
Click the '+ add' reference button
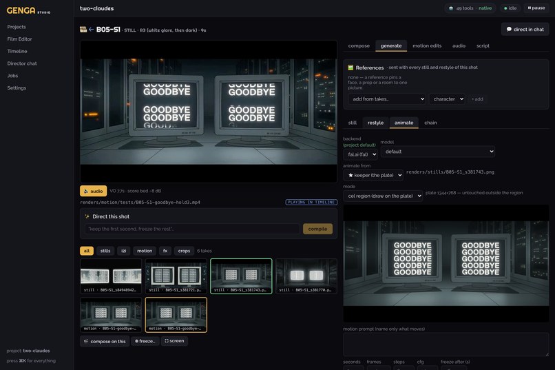pyautogui.click(x=477, y=99)
